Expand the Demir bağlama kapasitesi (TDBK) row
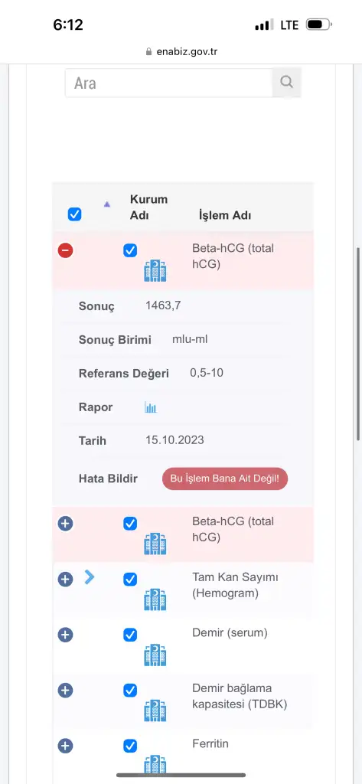 click(66, 691)
